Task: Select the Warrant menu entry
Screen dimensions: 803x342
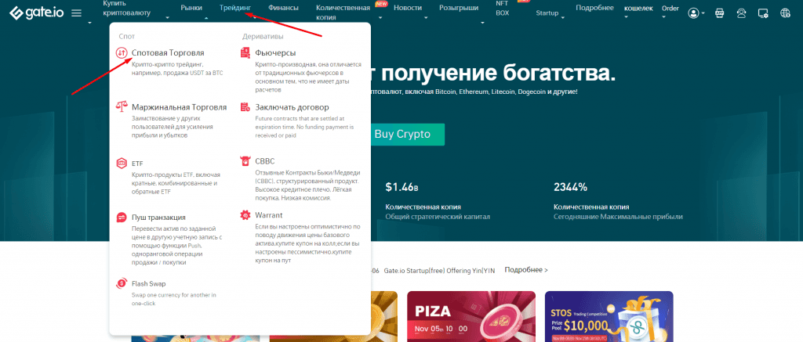Action: point(268,215)
